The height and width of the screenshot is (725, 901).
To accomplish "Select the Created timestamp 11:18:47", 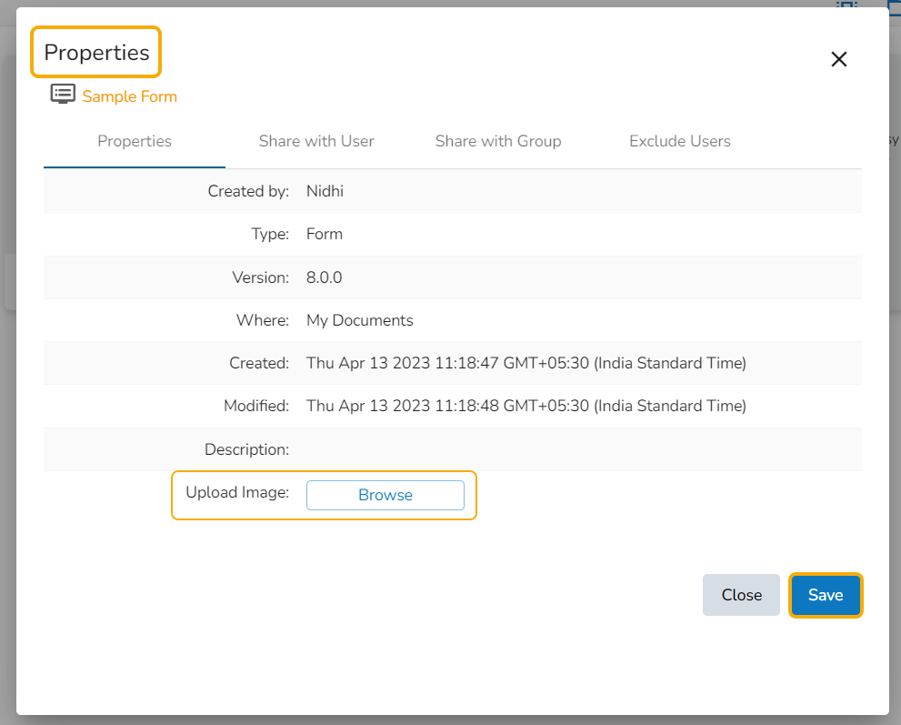I will (x=526, y=363).
